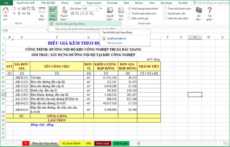This screenshot has height=147, width=230.
Task: Select the red Ts sheet tab
Action: [x=26, y=143]
